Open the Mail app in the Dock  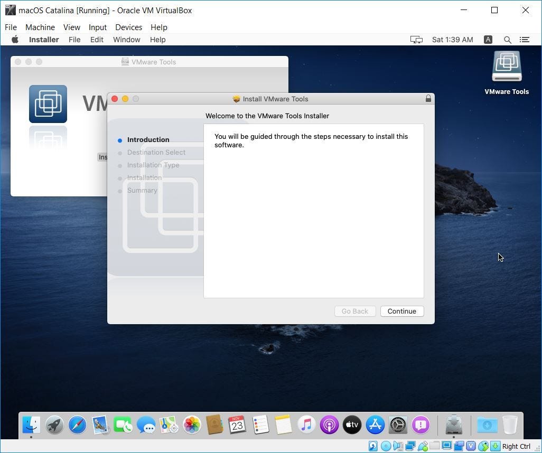[100, 424]
